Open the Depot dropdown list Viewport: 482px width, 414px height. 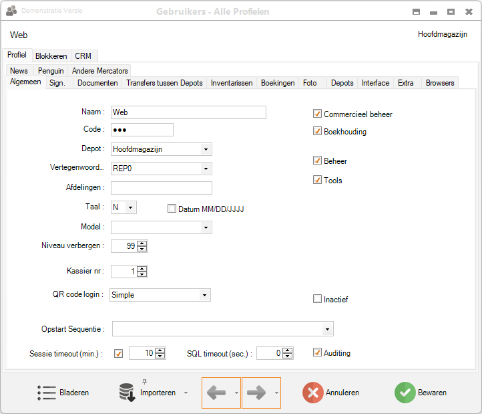pyautogui.click(x=206, y=149)
